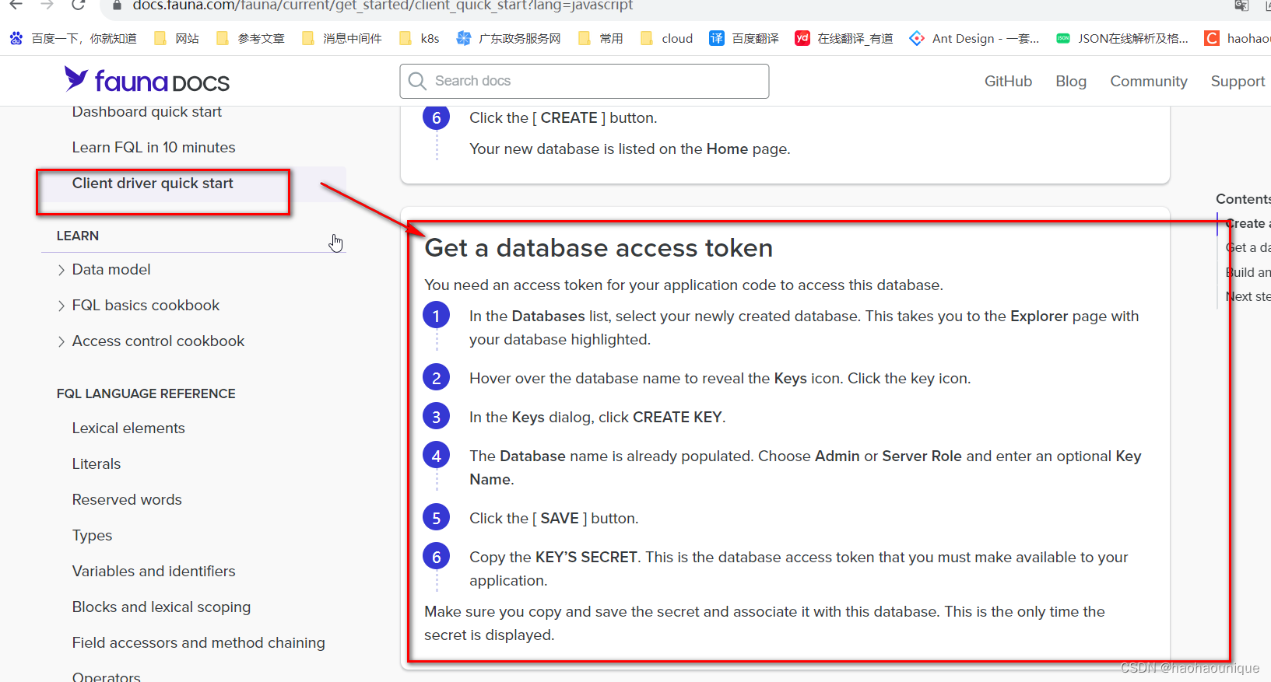Open the 消息中间件 bookmark folder
The image size is (1271, 682).
342,38
